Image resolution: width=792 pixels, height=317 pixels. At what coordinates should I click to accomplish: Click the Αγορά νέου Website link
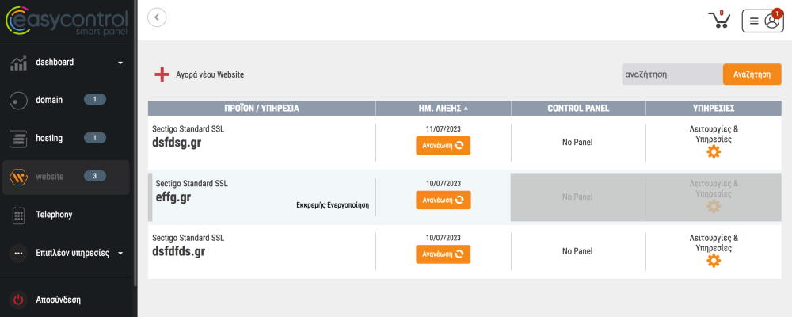[210, 74]
